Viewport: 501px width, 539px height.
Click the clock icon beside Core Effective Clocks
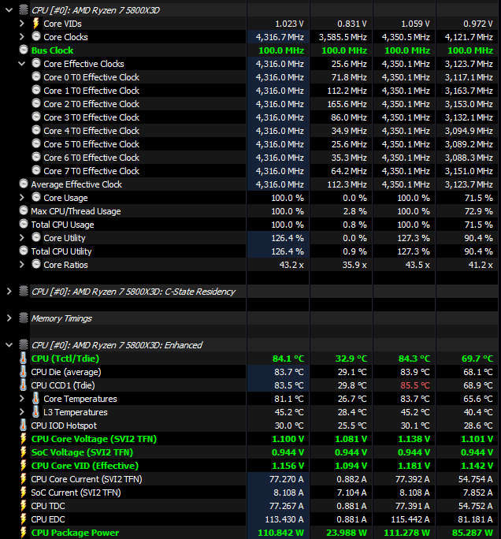pyautogui.click(x=36, y=63)
